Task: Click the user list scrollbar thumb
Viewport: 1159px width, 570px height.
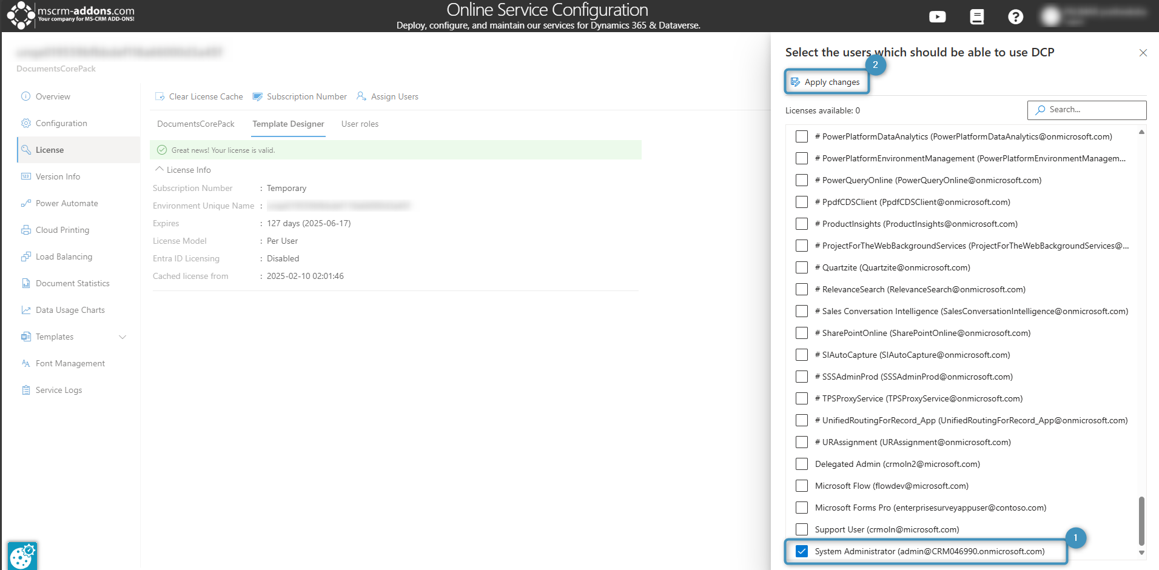Action: (x=1141, y=521)
